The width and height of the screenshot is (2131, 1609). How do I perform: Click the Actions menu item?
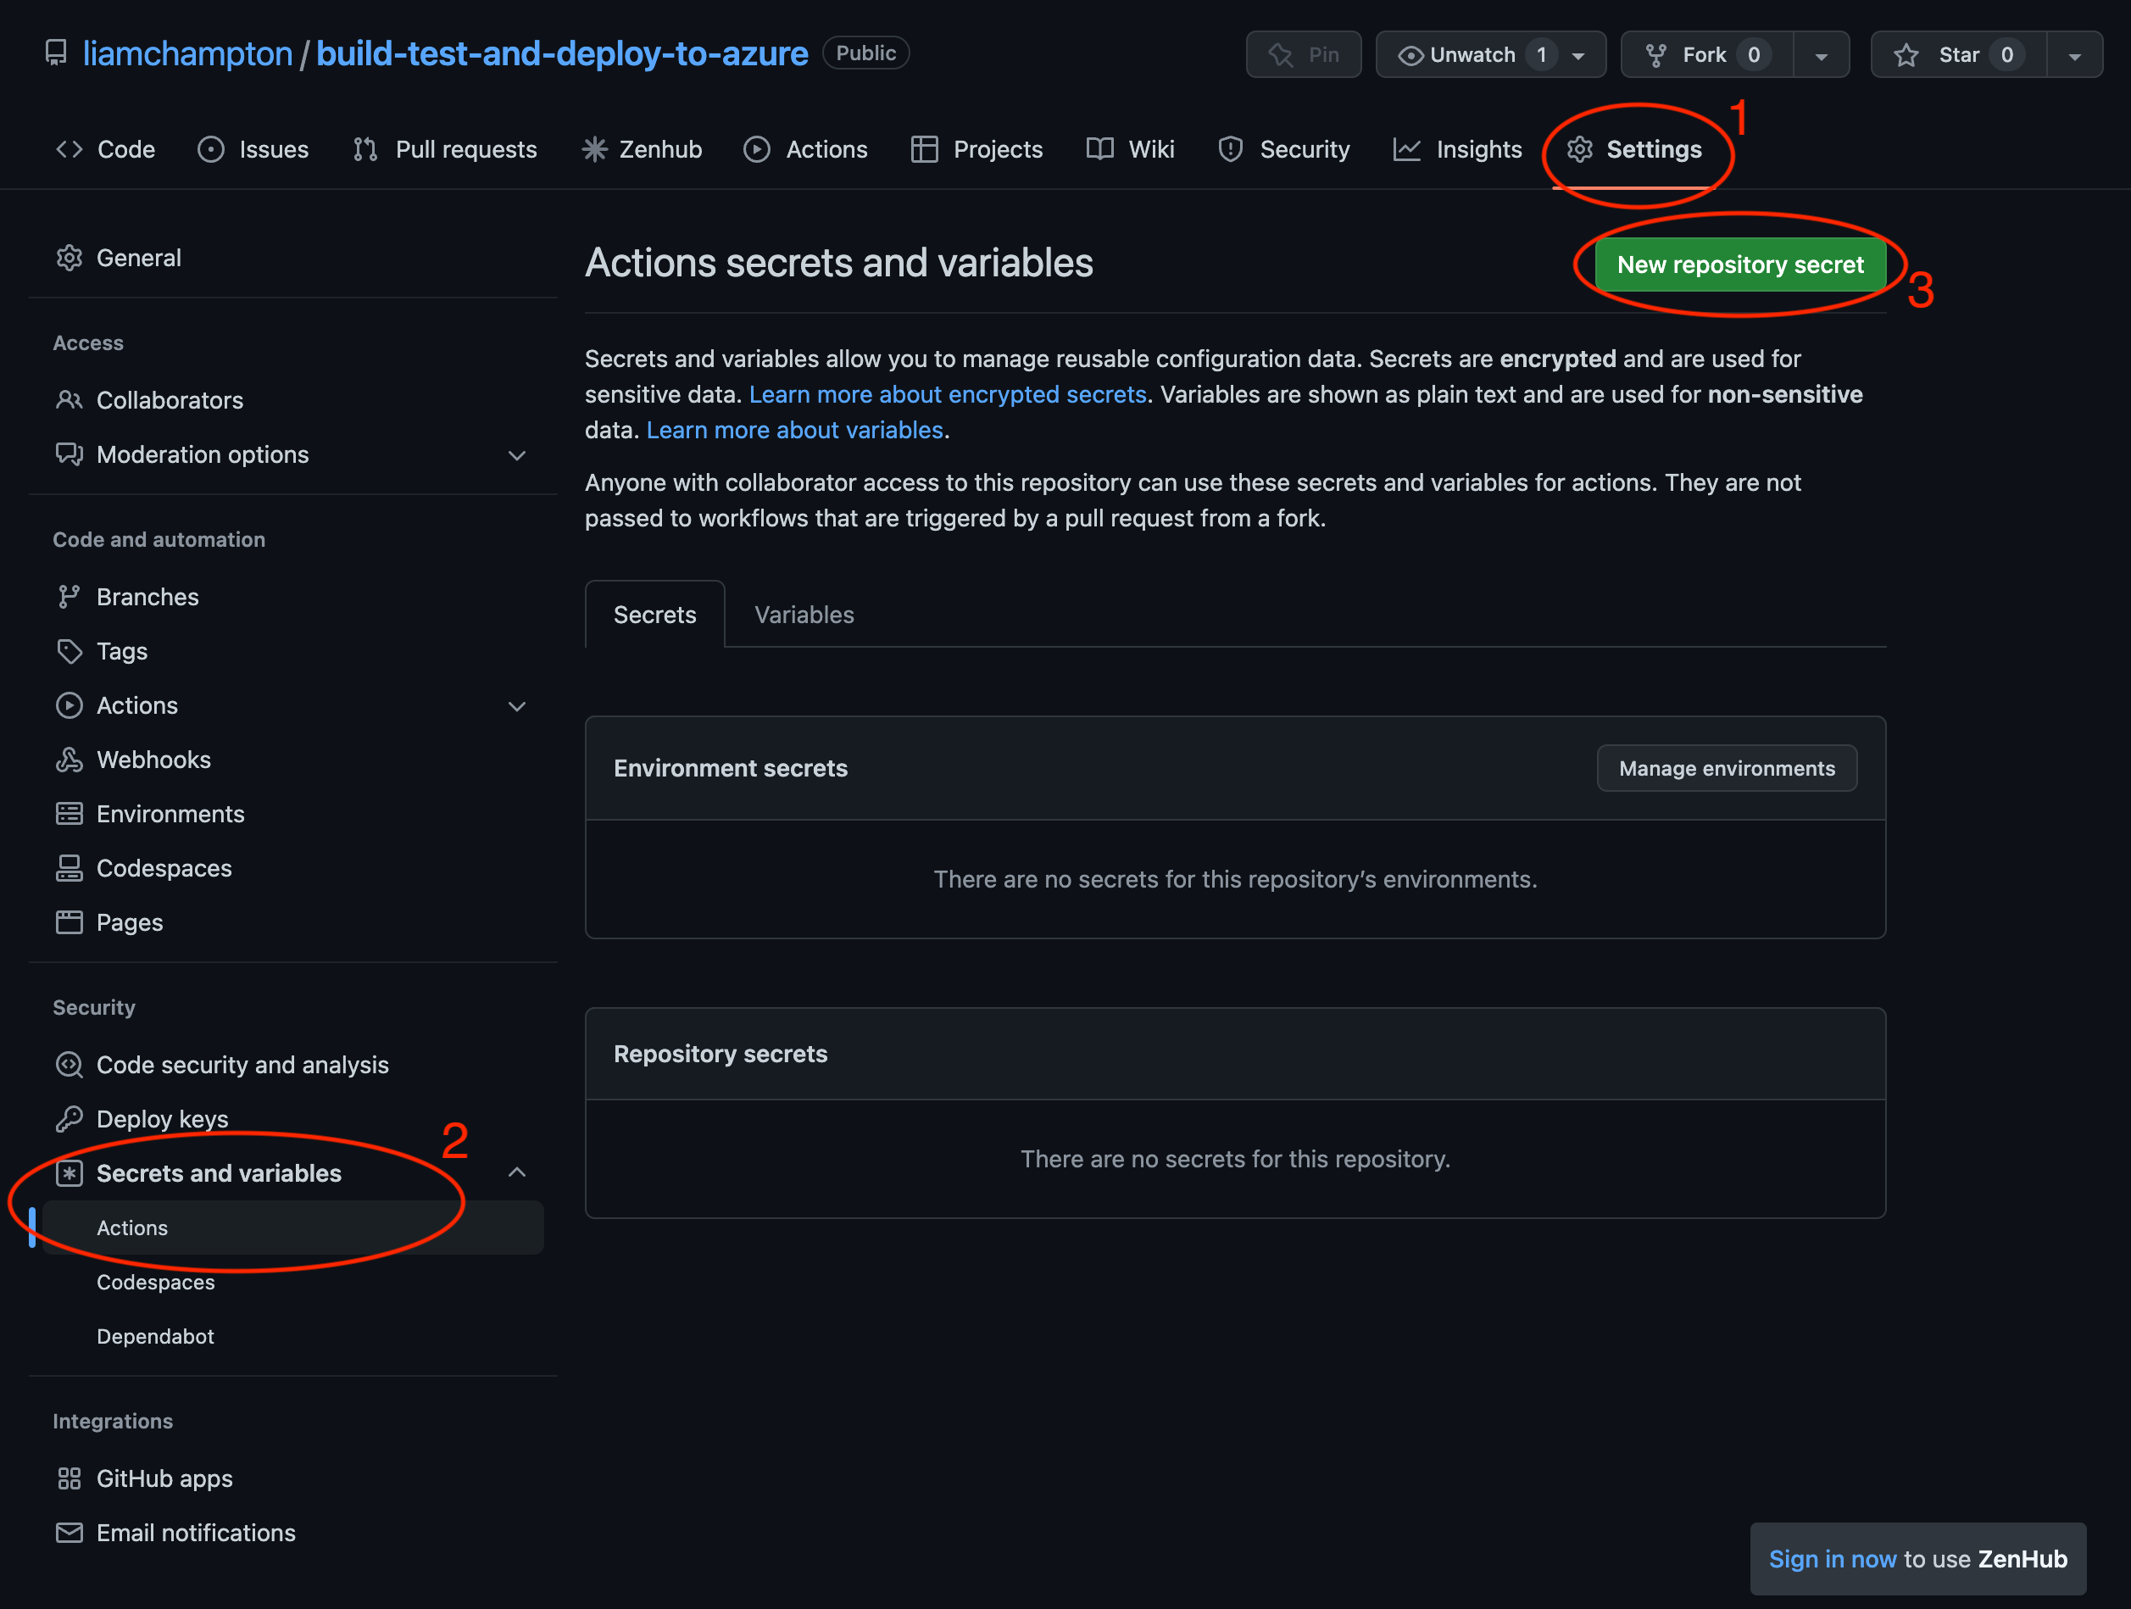(132, 1227)
